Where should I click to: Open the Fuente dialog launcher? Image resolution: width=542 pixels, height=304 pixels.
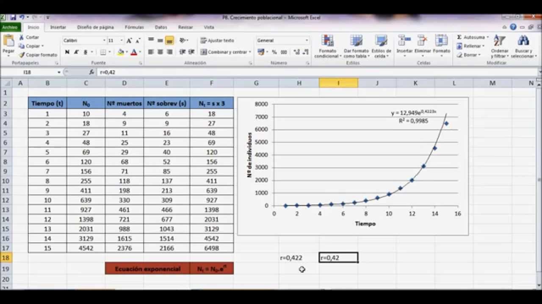140,63
